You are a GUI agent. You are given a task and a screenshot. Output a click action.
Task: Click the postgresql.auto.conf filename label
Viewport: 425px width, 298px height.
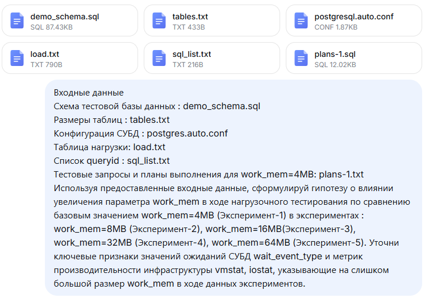[x=354, y=17]
